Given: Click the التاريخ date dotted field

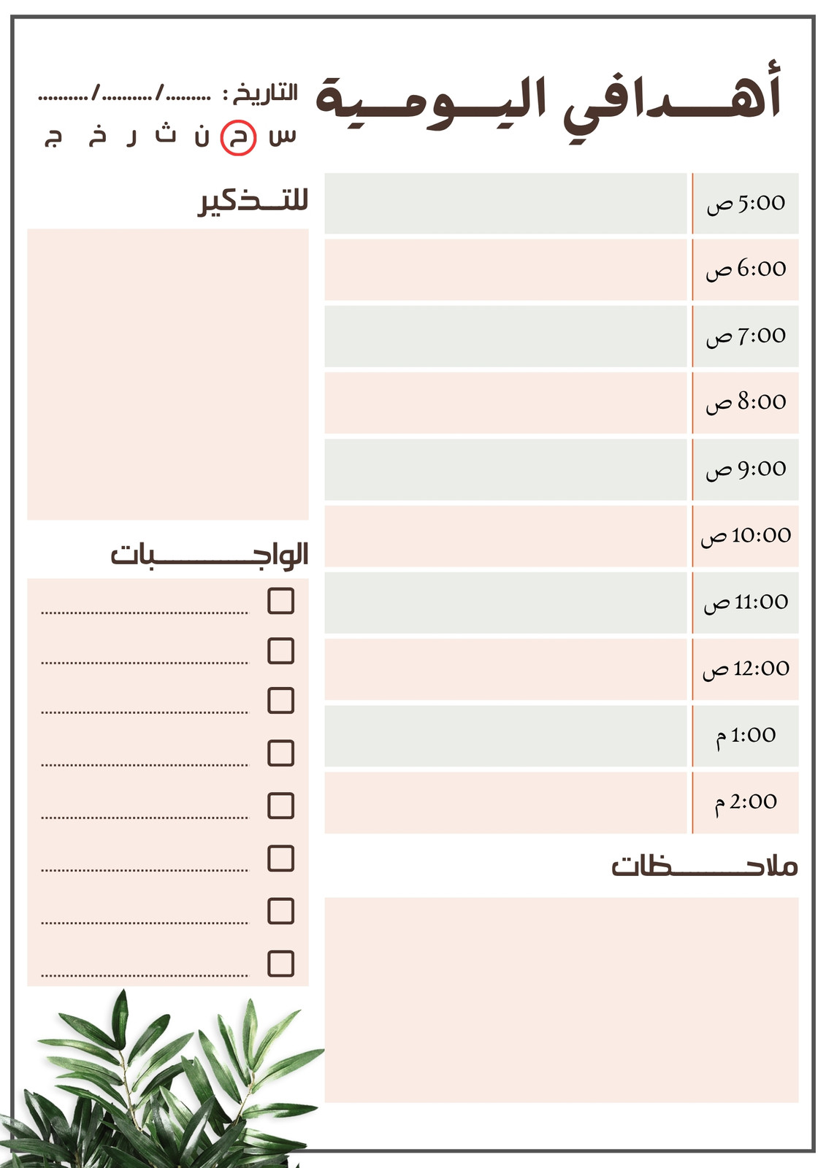Looking at the screenshot, I should 124,95.
